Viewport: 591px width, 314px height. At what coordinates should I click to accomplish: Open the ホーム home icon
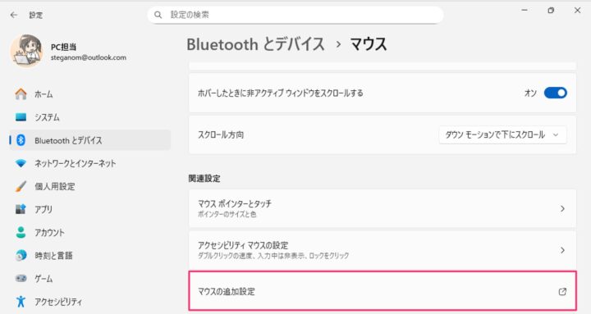[x=21, y=93]
